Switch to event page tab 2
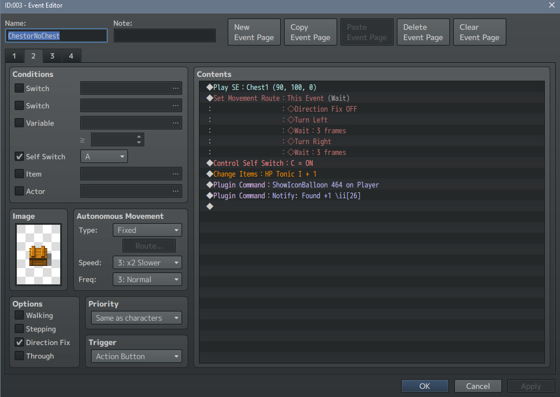 pyautogui.click(x=33, y=56)
